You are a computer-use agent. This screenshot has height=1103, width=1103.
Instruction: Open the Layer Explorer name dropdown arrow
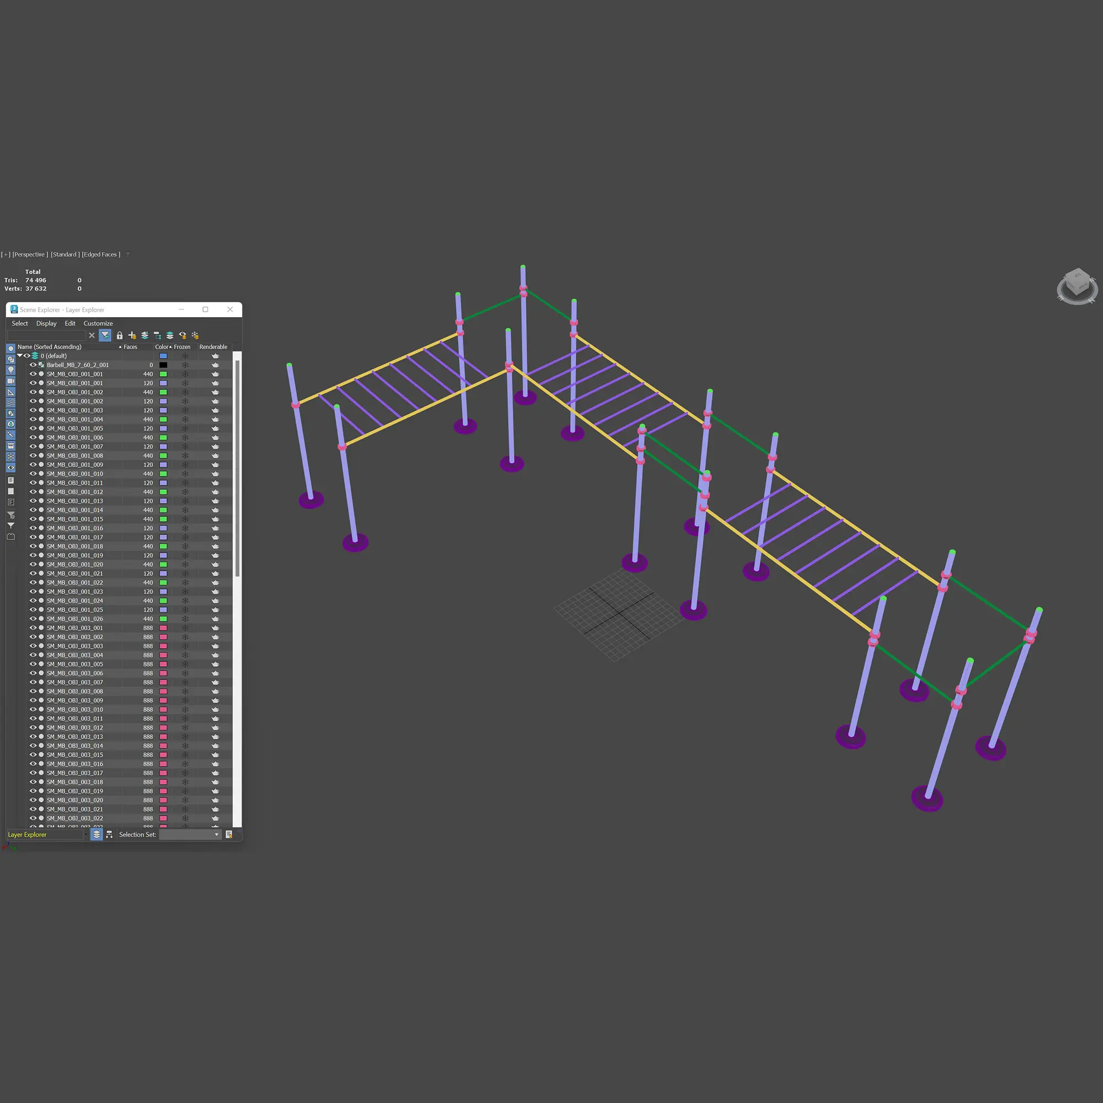pos(85,834)
